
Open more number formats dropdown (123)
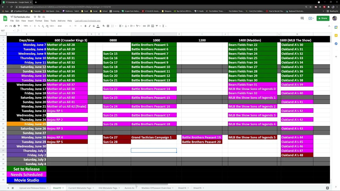point(52,26)
